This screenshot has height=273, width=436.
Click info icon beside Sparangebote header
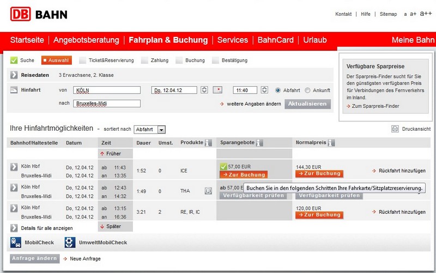point(259,143)
